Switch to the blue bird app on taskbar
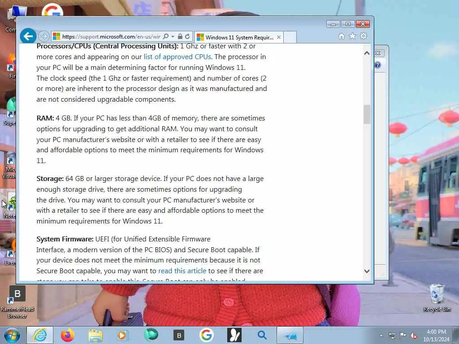Image resolution: width=459 pixels, height=344 pixels. [290, 335]
